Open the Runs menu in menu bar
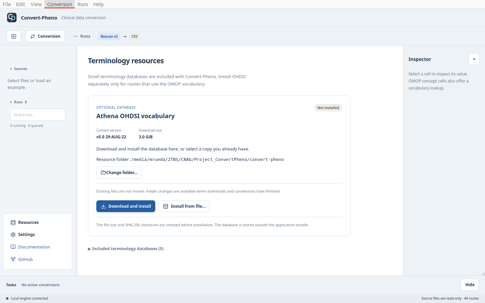 83,4
